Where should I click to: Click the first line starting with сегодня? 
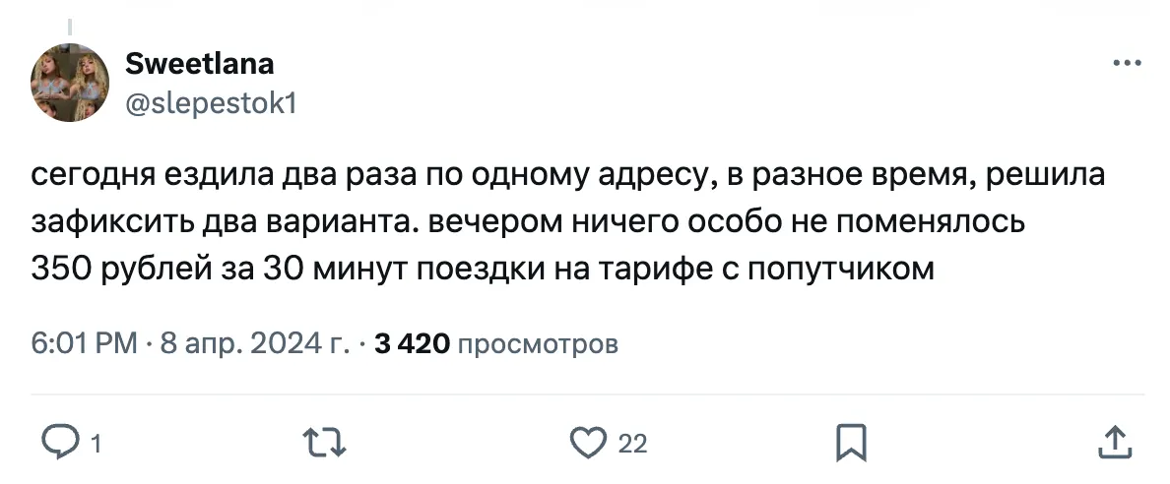(568, 177)
